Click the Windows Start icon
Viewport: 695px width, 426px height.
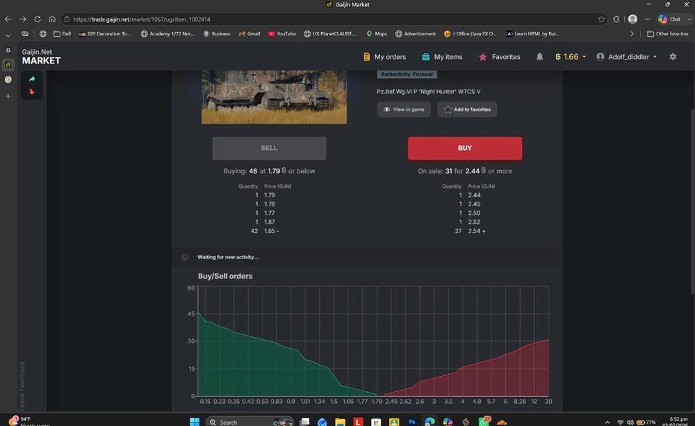(x=195, y=422)
